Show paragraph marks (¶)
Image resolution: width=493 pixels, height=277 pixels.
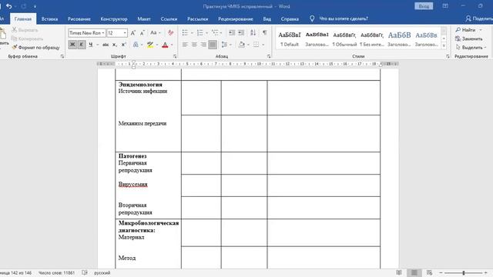coord(265,32)
